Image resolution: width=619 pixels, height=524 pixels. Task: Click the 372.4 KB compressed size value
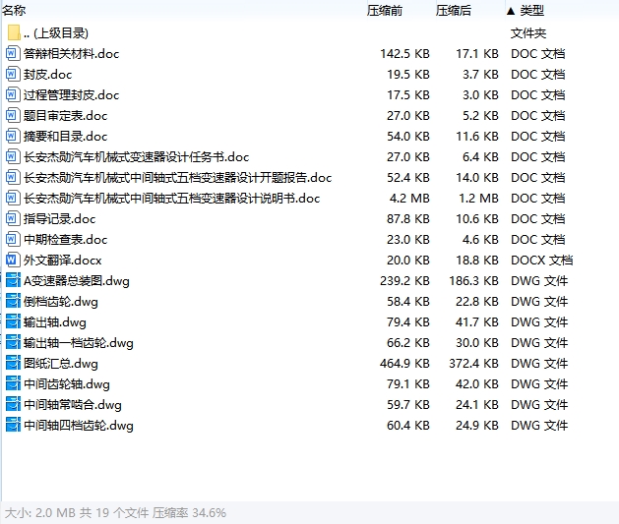[473, 363]
